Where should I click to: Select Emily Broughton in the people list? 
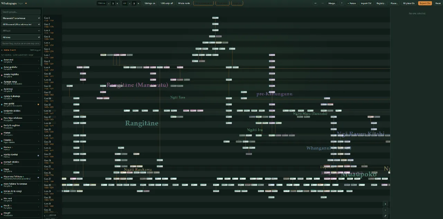(x=20, y=126)
